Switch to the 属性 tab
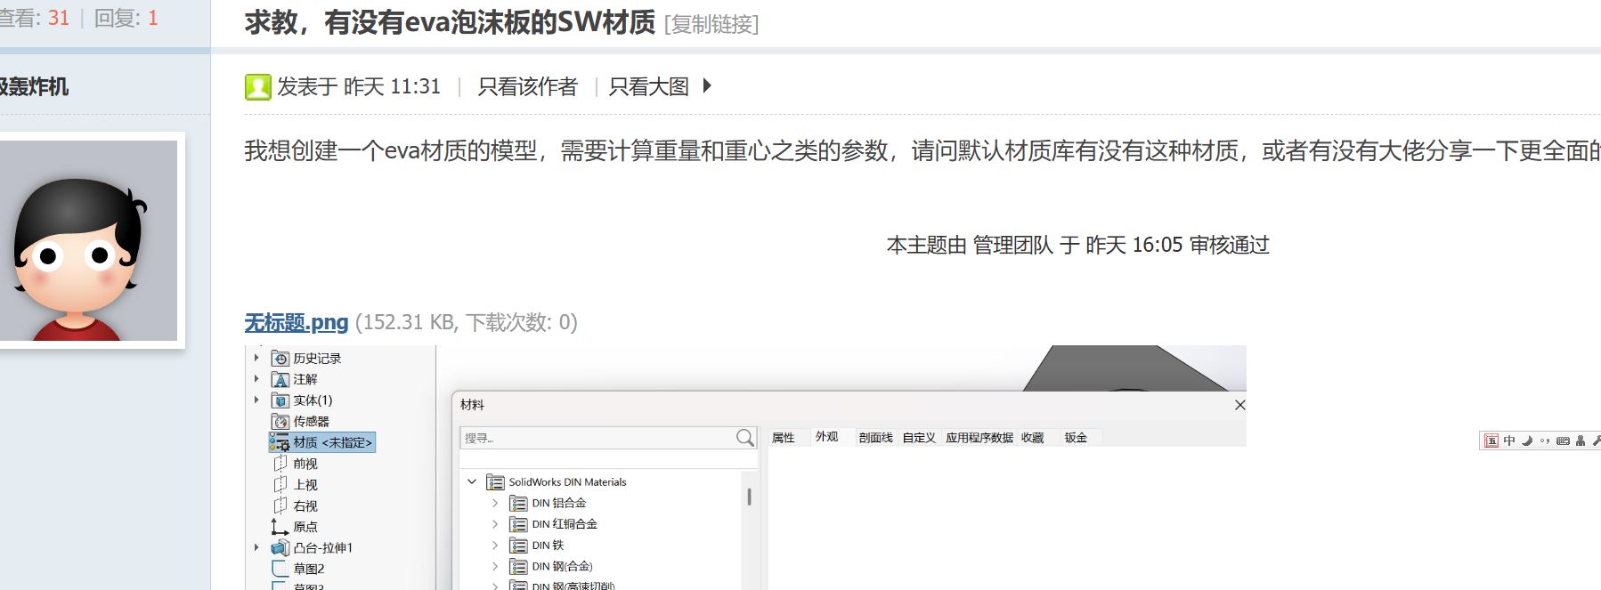The height and width of the screenshot is (590, 1601). [x=783, y=438]
